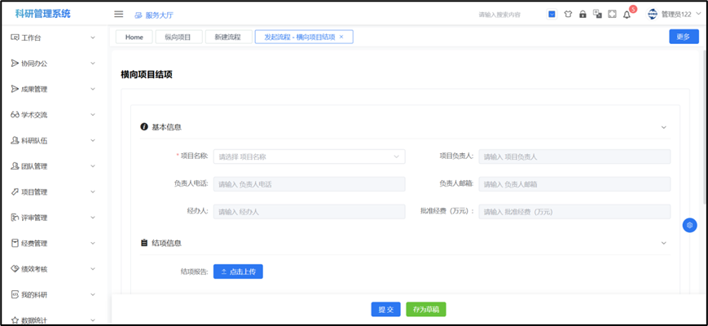
Task: Click 点击上传 to upload report
Action: click(x=238, y=271)
